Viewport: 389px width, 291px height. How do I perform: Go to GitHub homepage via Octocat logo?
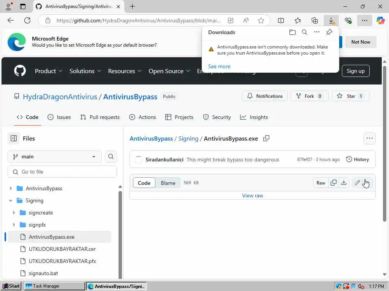[x=20, y=71]
